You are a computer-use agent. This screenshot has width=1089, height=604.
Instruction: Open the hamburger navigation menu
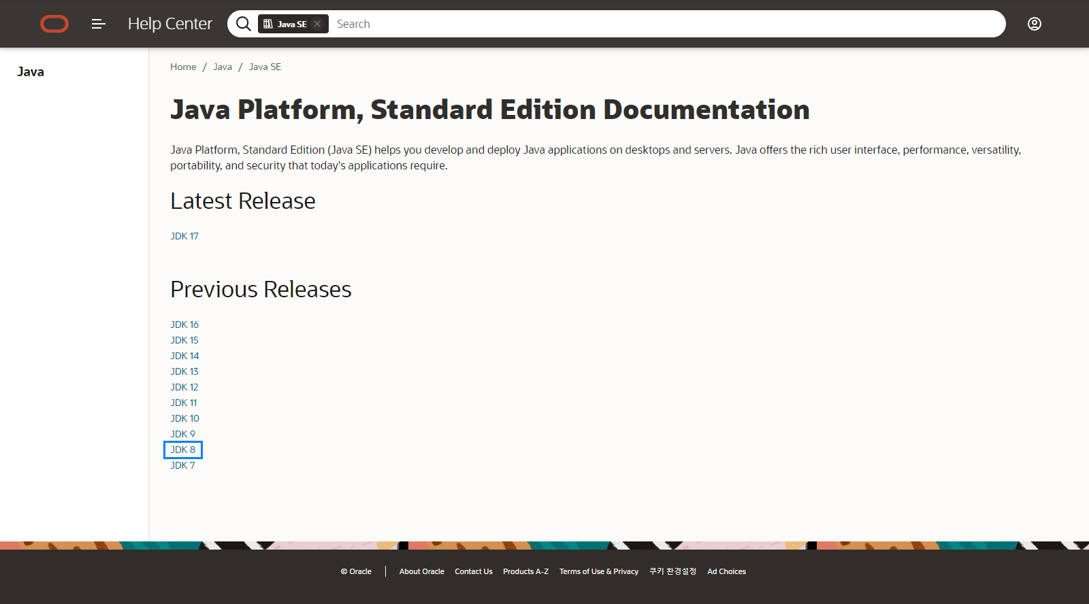tap(98, 24)
